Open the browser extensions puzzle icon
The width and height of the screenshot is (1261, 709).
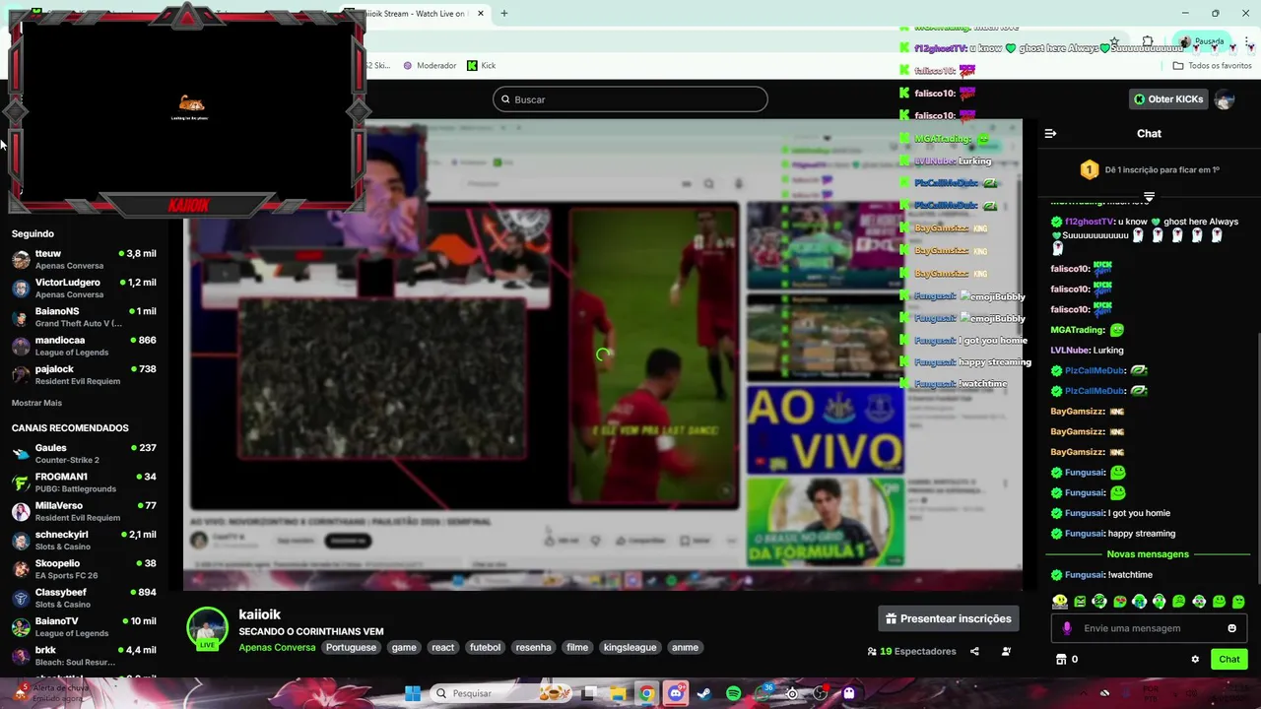point(1148,41)
